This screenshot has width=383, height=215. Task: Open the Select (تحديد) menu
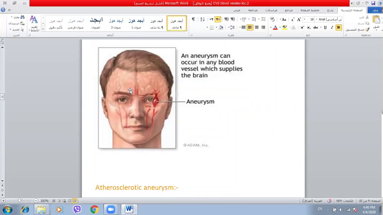(x=17, y=30)
